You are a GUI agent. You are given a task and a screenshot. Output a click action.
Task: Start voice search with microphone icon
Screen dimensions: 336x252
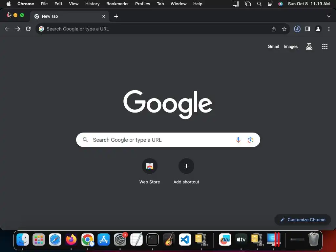click(238, 140)
